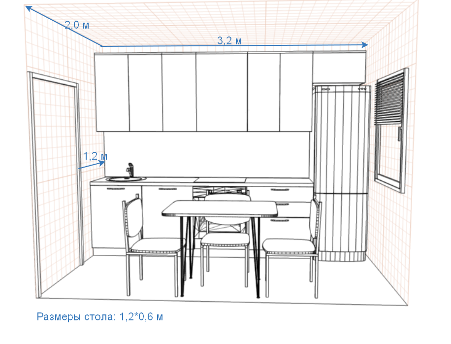Click the leftmost upper cabinet door

pos(112,92)
